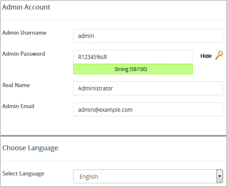
Task: Select the Real Name field showing Administrator
Action: point(148,88)
